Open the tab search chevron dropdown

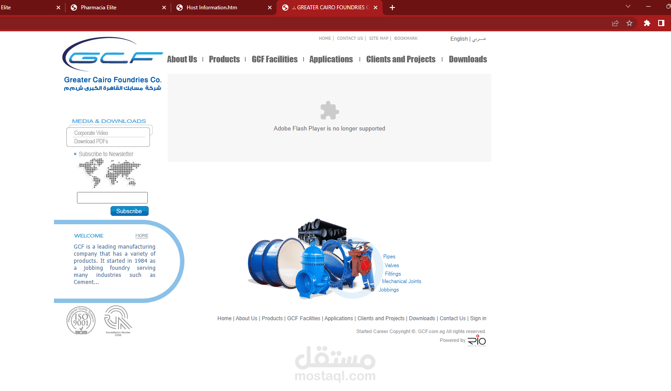click(628, 7)
